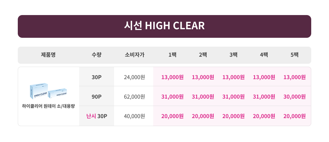329x142 pixels.
Task: Select the 4팩 price for 난시 30P
Action: click(264, 116)
